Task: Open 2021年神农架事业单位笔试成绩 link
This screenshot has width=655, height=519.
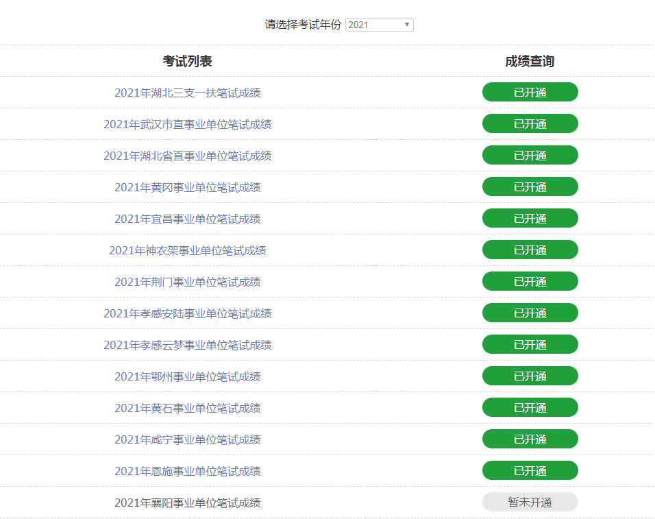Action: (187, 250)
